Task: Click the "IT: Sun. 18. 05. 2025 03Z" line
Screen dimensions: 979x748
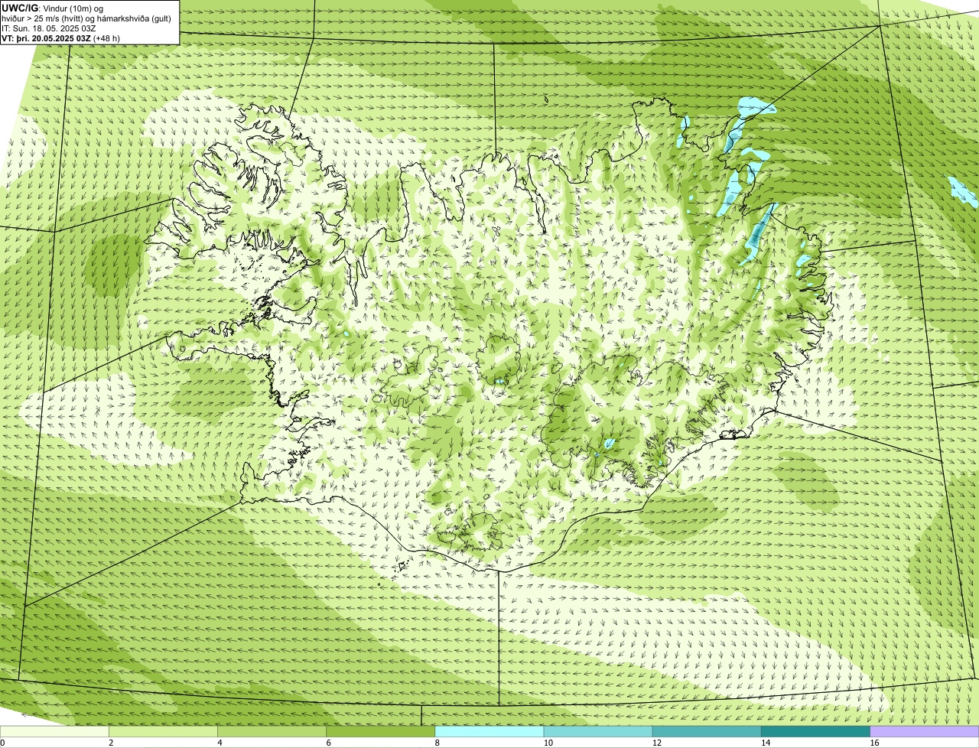Action: (x=49, y=28)
